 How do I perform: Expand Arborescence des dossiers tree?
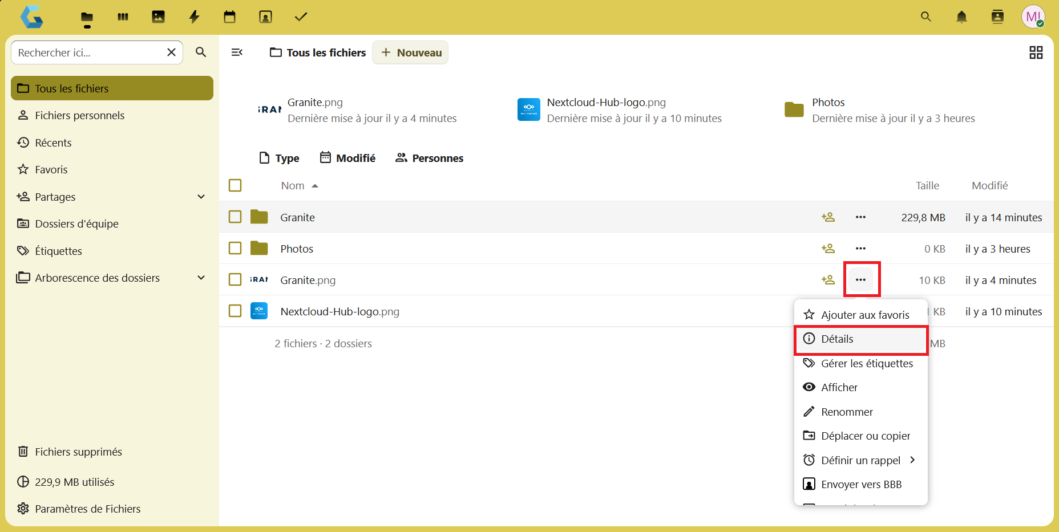coord(201,278)
